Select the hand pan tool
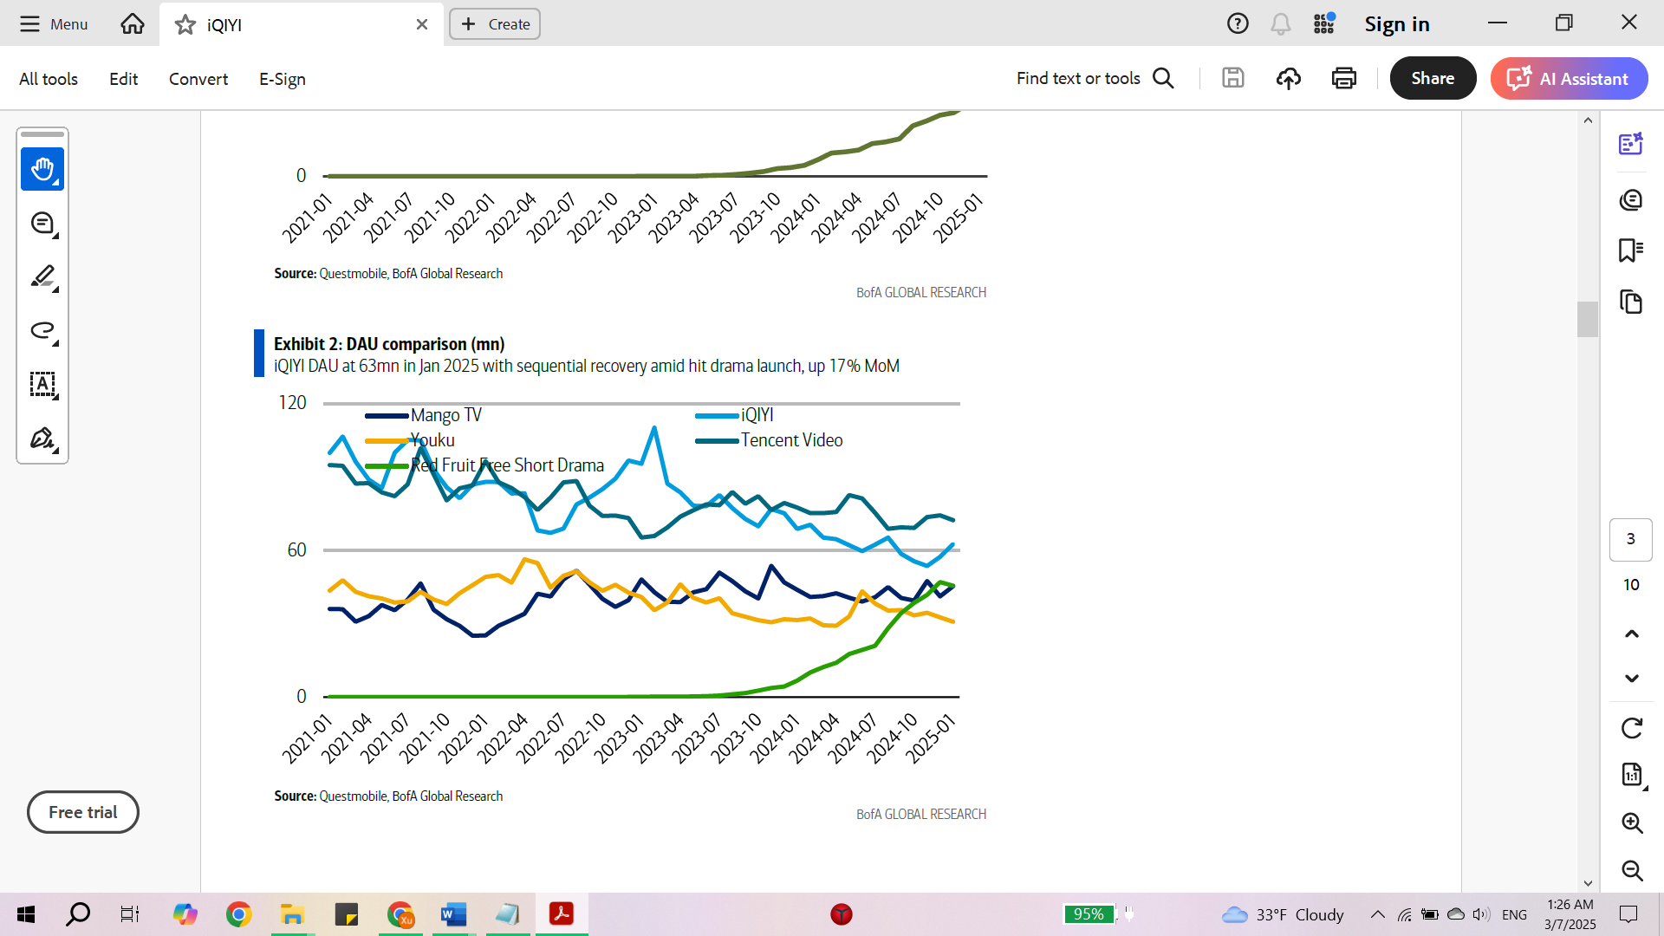This screenshot has height=936, width=1664. click(x=42, y=169)
